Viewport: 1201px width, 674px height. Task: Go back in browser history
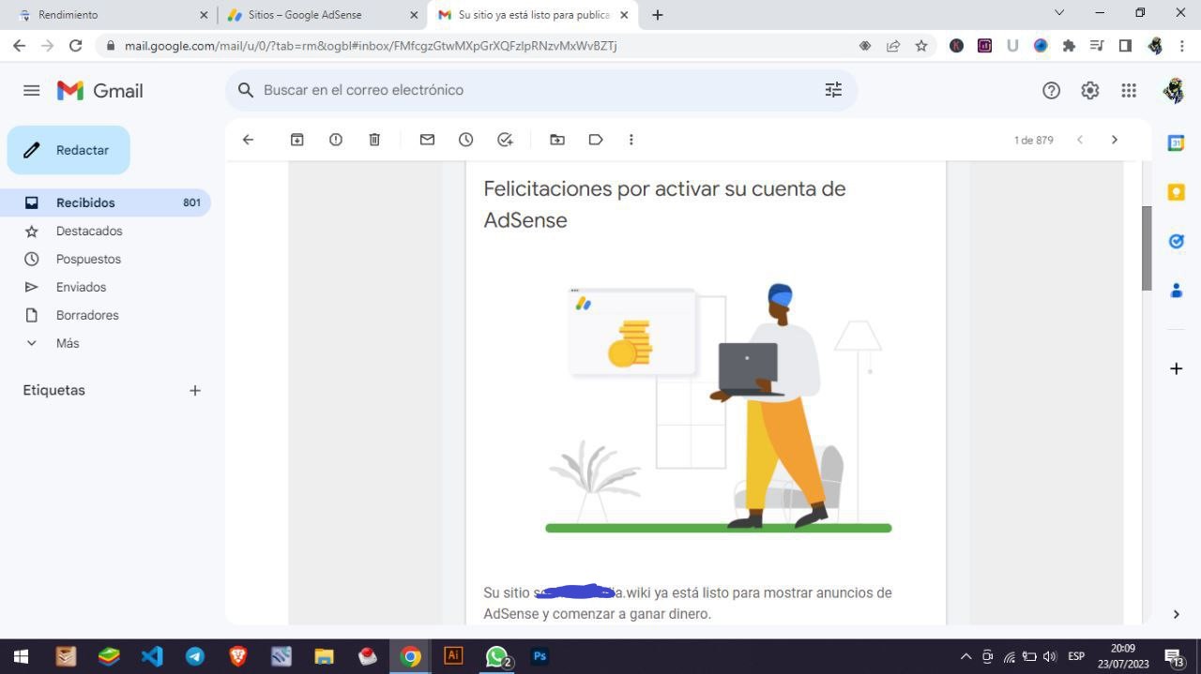[x=19, y=45]
